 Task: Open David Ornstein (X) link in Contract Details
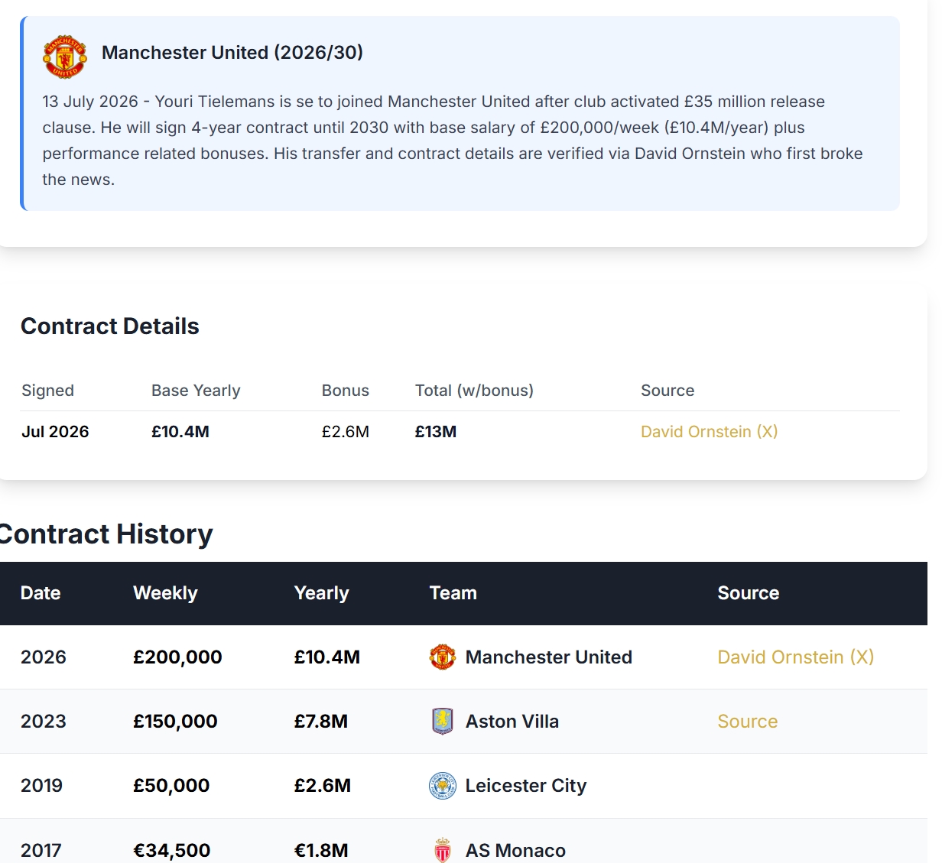(x=709, y=432)
